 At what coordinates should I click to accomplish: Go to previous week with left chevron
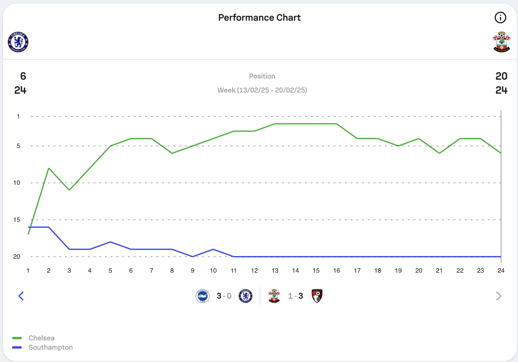coord(21,296)
